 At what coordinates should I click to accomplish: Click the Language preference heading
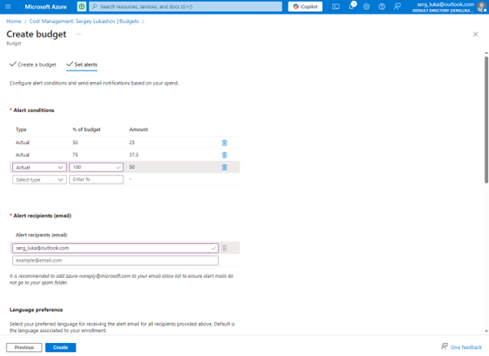(37, 310)
